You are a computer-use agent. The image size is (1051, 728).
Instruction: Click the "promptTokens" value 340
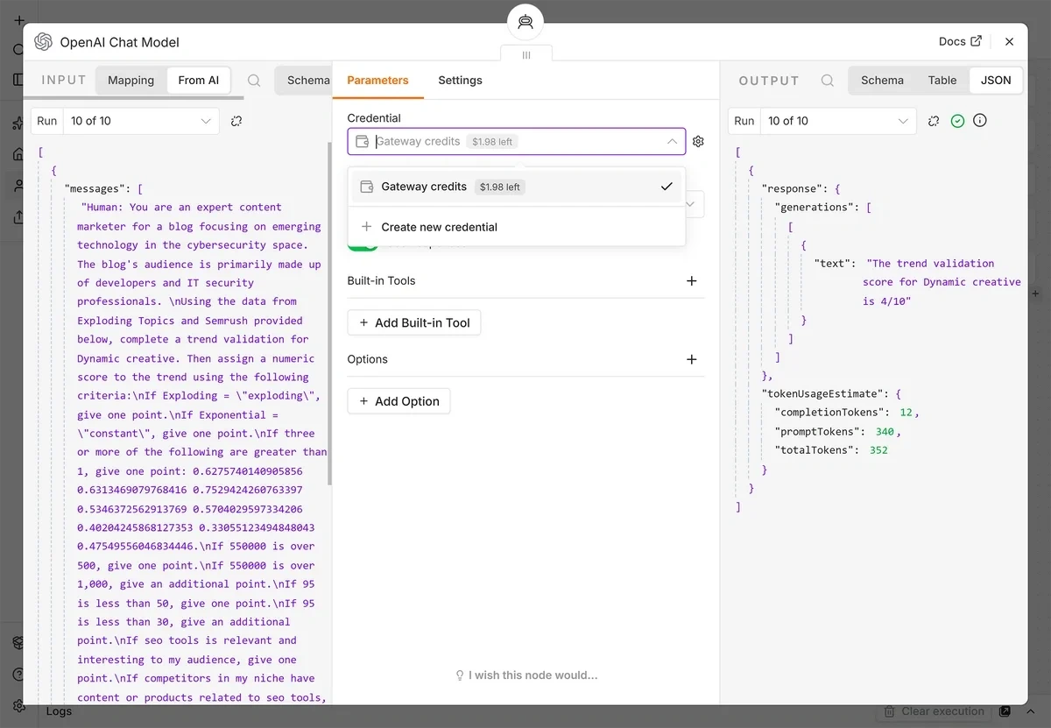click(x=884, y=431)
